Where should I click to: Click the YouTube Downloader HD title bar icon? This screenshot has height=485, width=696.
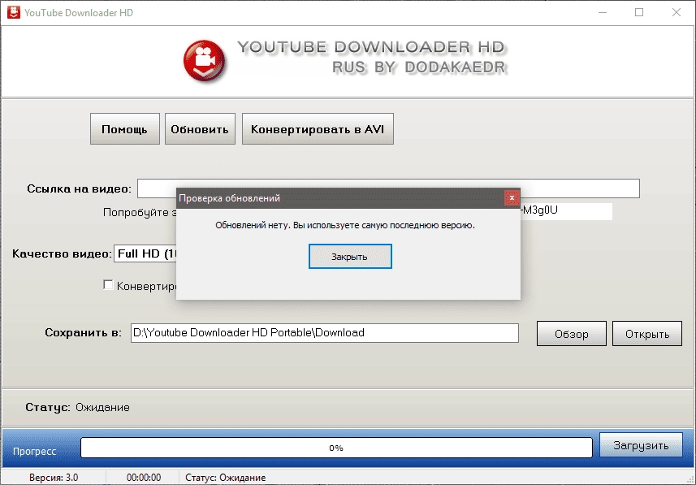pos(13,12)
